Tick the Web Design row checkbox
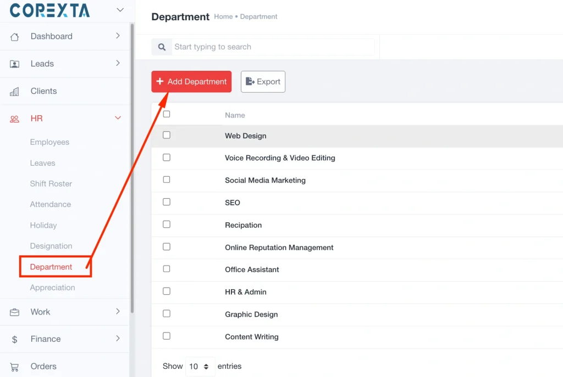This screenshot has width=563, height=377. click(x=167, y=135)
